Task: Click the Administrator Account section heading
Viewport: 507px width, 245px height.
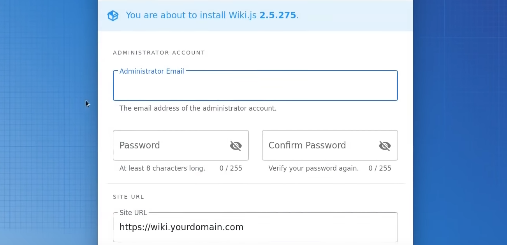Action: 159,53
